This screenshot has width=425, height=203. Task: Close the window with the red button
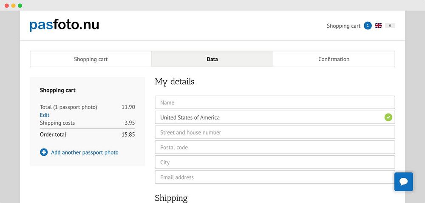click(x=6, y=6)
